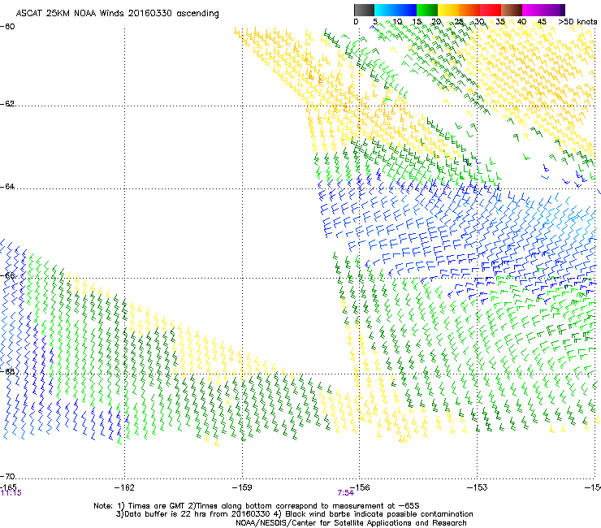
Task: Click longitude label '-162'
Action: pos(124,487)
